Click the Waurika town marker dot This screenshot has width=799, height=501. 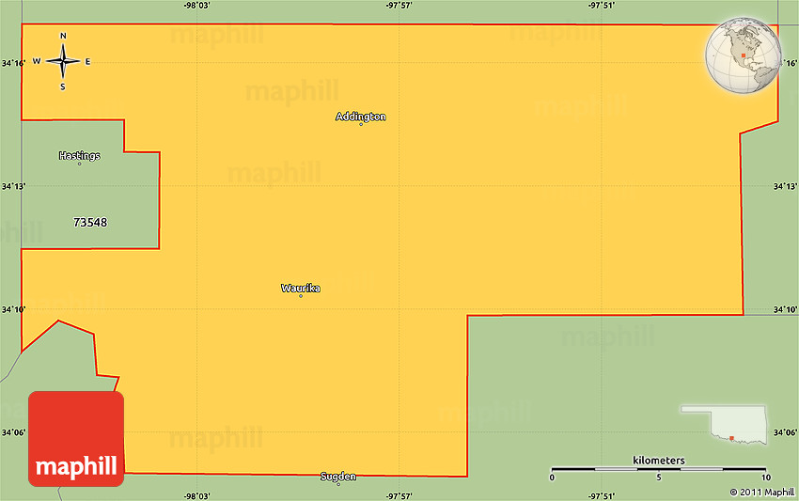pyautogui.click(x=301, y=296)
